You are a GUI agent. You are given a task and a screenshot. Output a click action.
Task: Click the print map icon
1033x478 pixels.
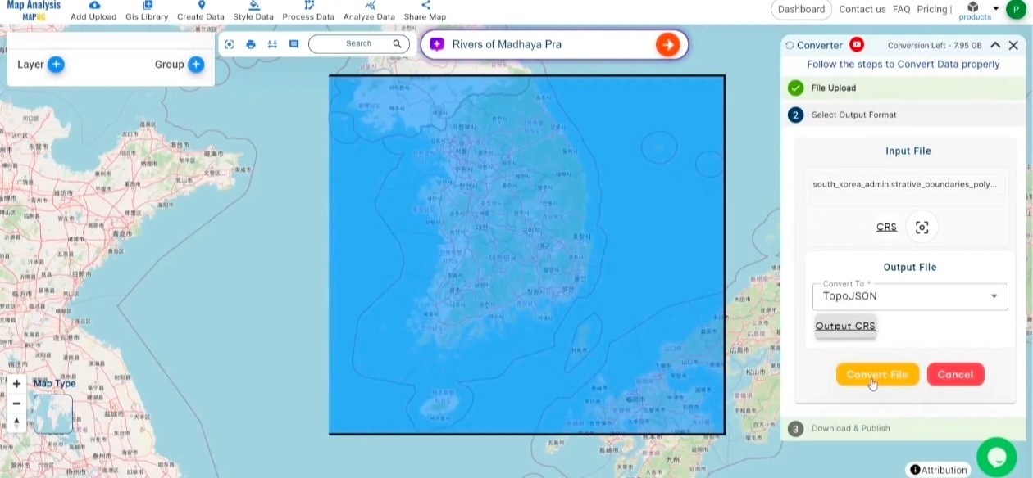(251, 44)
